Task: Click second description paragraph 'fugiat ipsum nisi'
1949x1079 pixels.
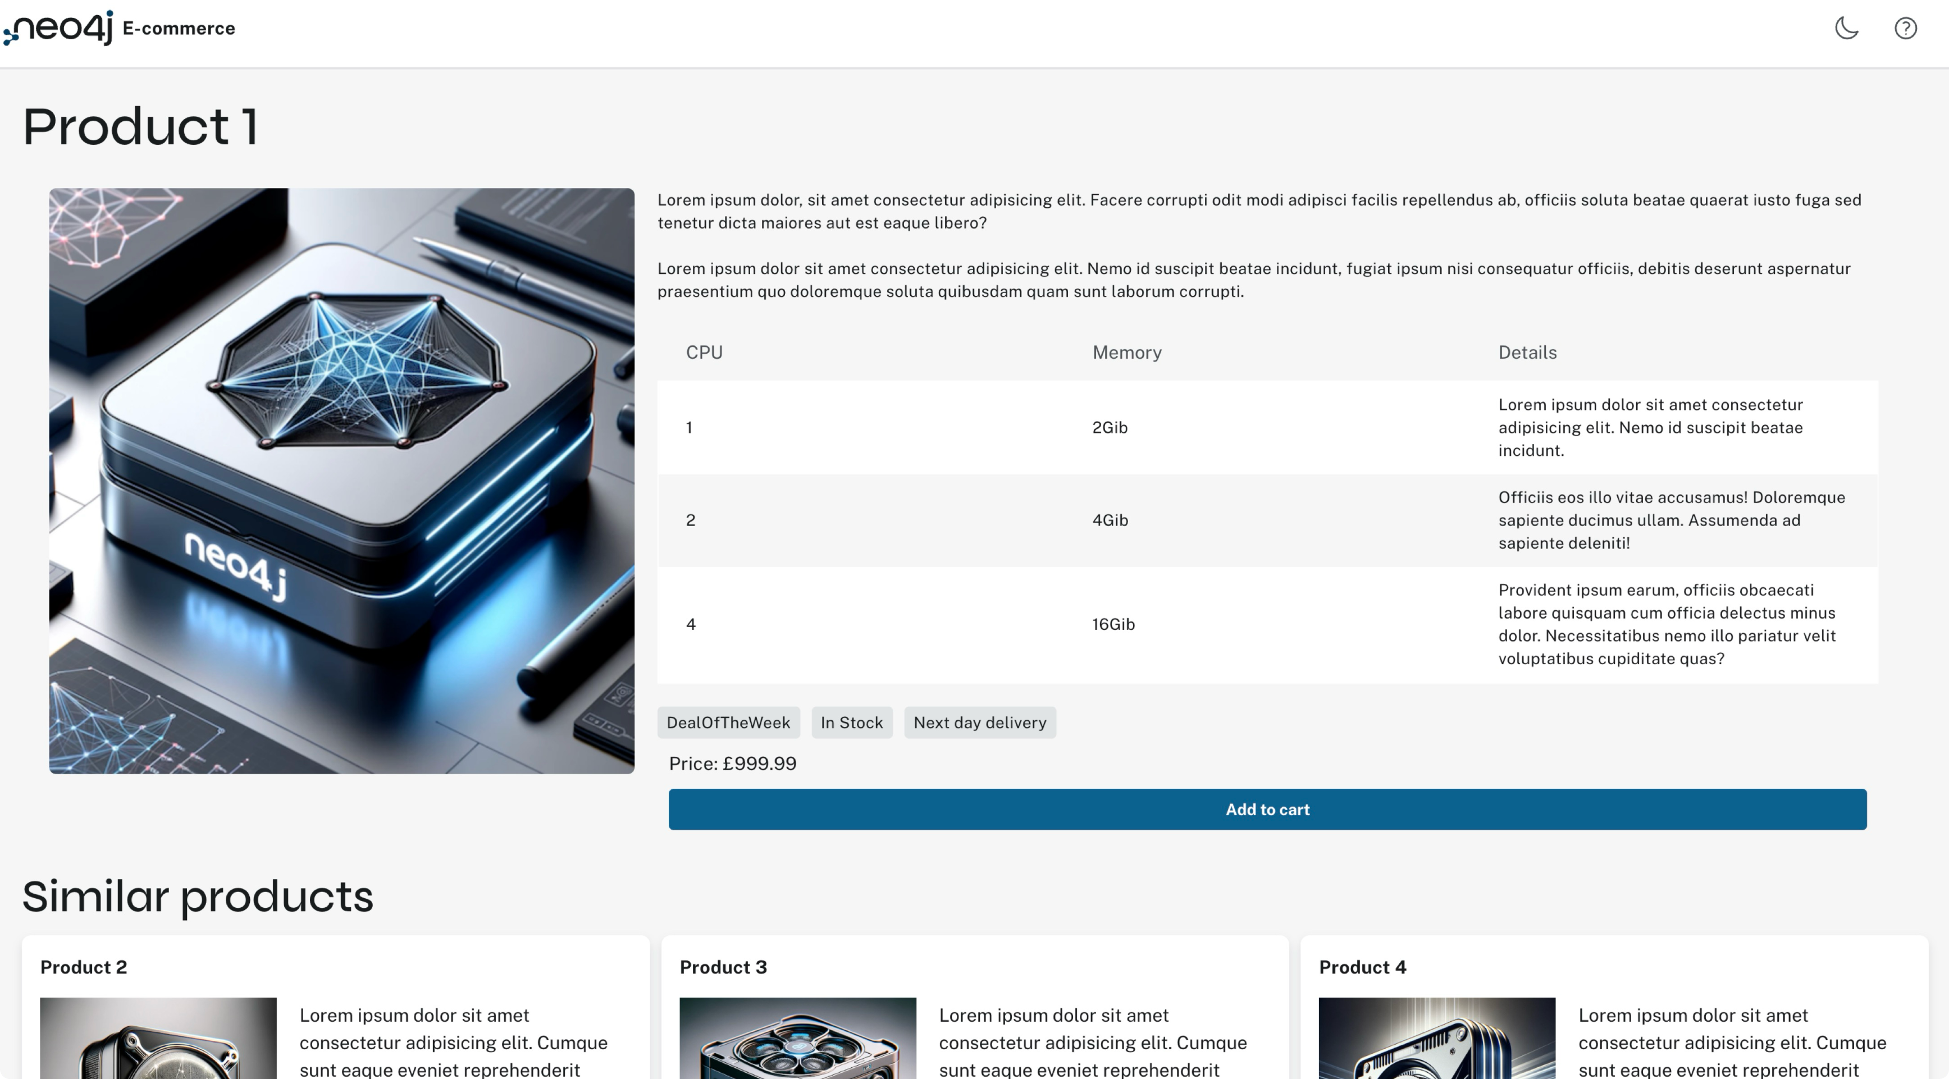Action: click(1254, 280)
